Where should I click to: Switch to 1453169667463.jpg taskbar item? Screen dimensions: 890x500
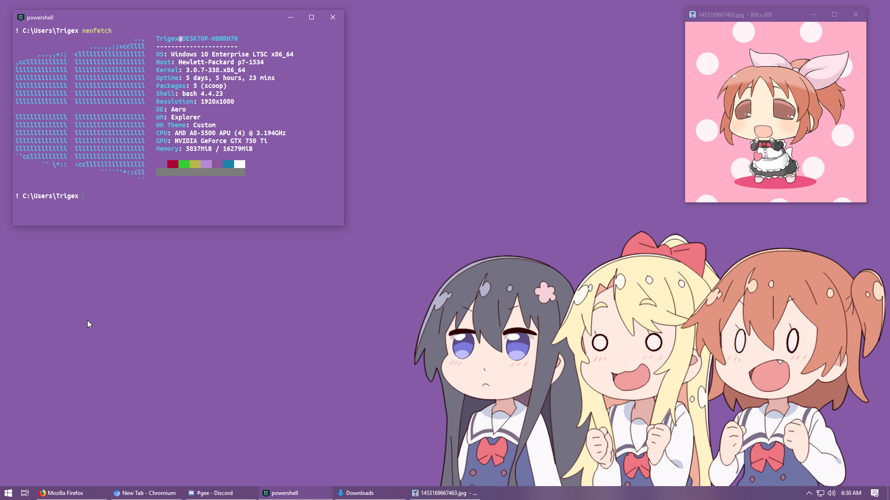tap(444, 493)
